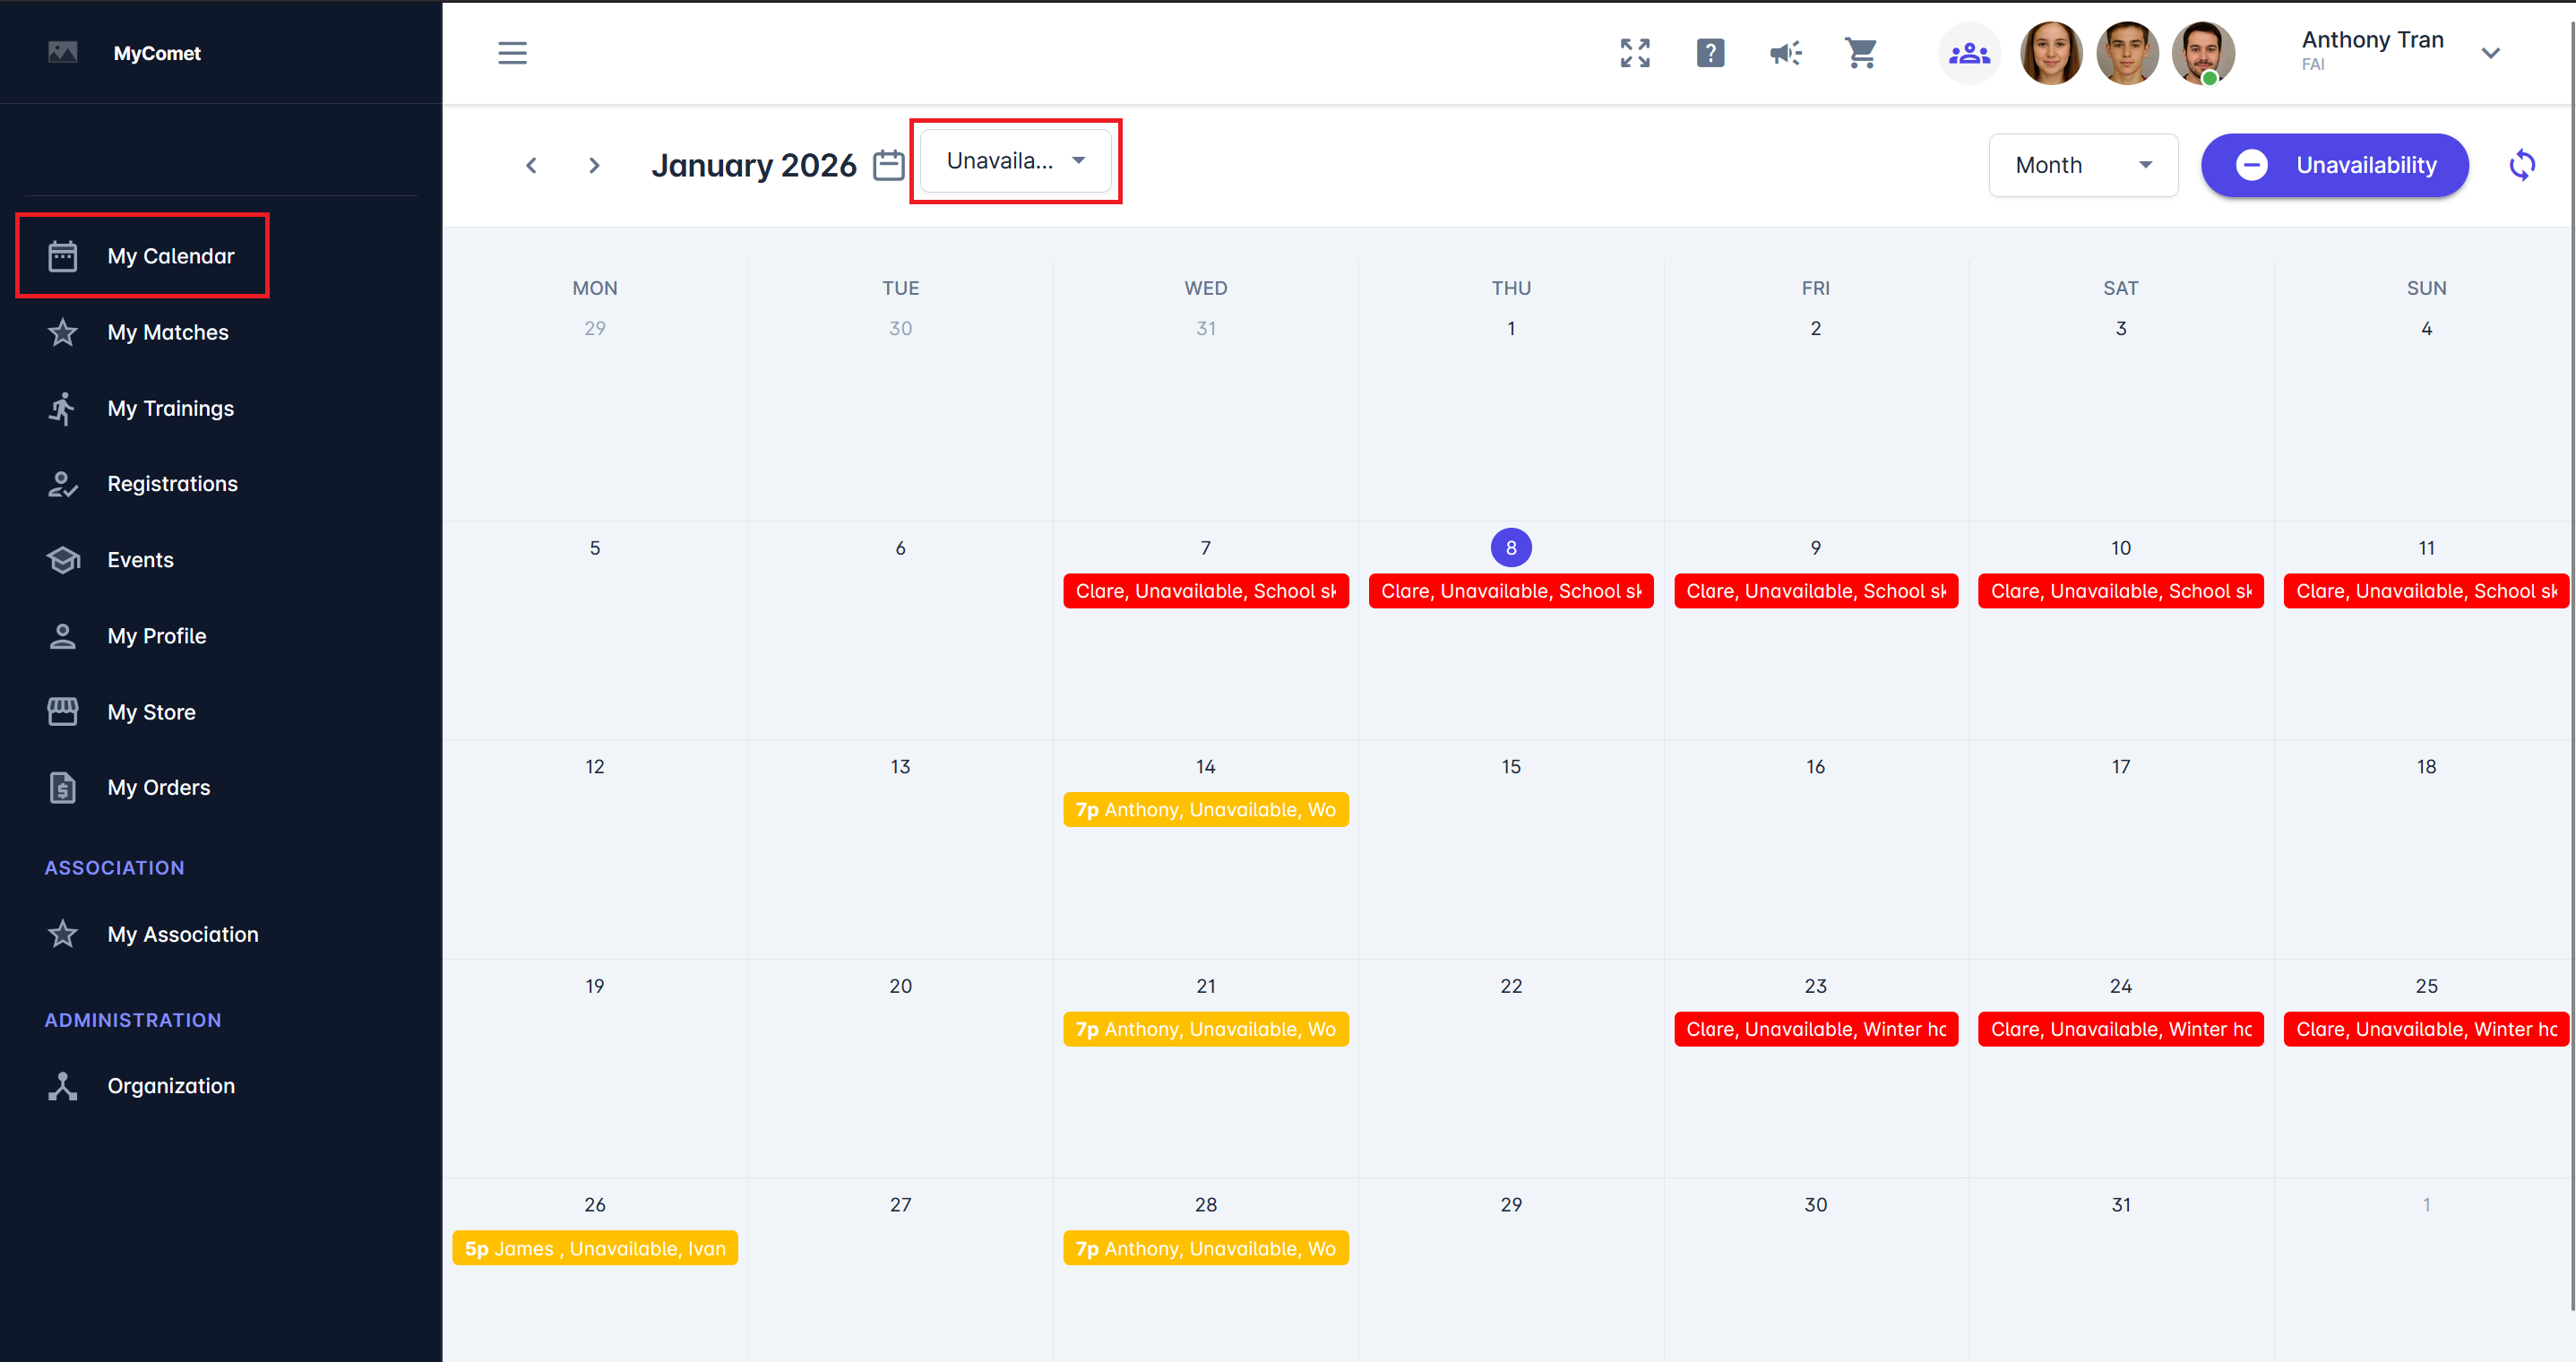Toggle fullscreen mode icon

pos(1635,53)
